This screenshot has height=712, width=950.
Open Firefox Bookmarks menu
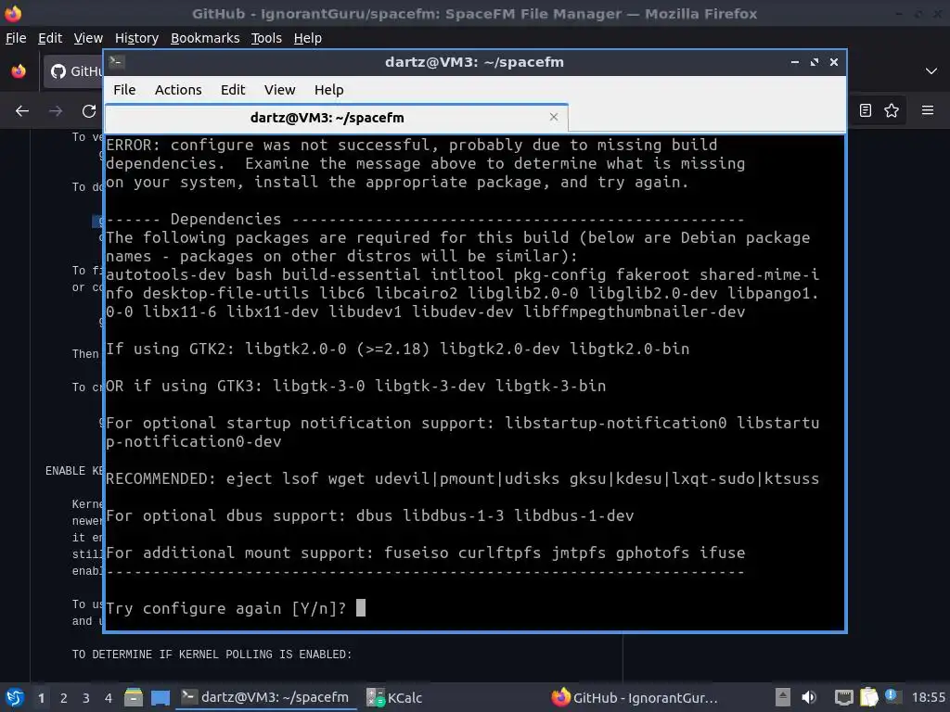point(205,38)
